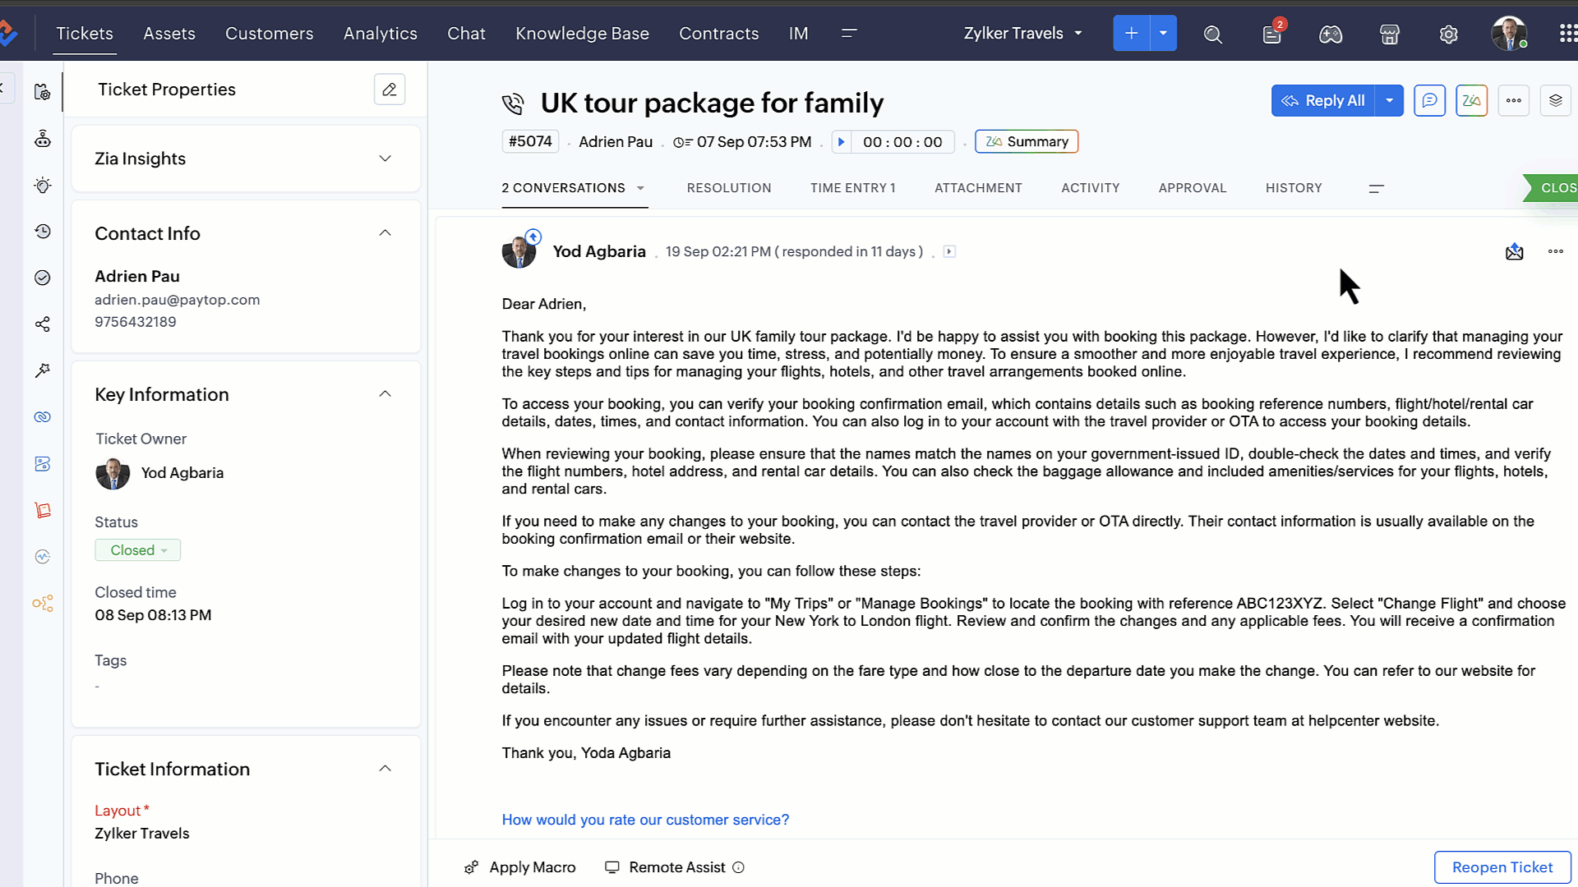
Task: Collapse the Contact Info section
Action: pyautogui.click(x=385, y=233)
